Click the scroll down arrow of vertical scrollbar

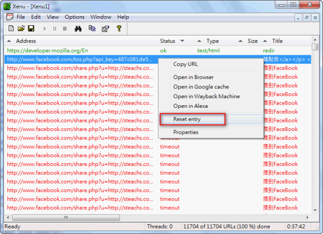pyautogui.click(x=315, y=210)
